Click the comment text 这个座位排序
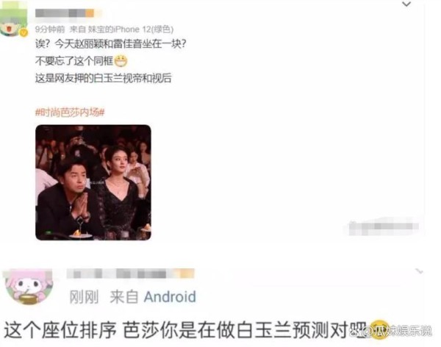The height and width of the screenshot is (347, 441). 60,330
